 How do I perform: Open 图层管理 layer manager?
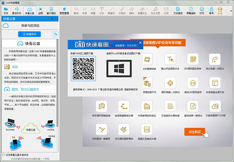point(64,11)
